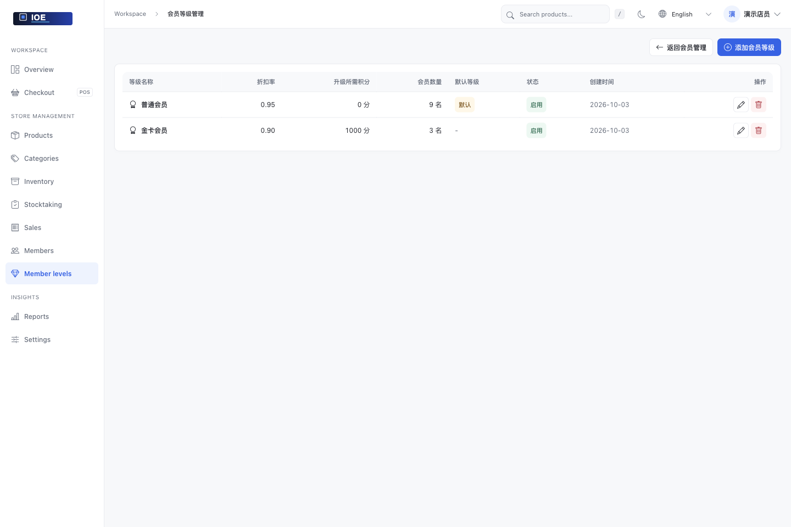Toggle dark mode with moon icon
This screenshot has height=527, width=791.
click(641, 14)
